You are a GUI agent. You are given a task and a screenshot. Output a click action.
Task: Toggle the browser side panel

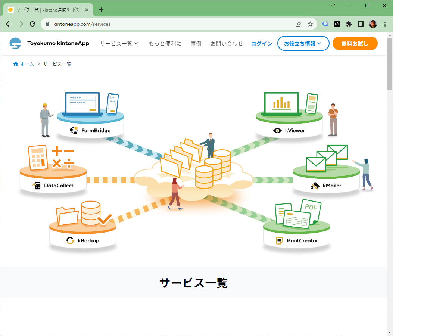[361, 24]
